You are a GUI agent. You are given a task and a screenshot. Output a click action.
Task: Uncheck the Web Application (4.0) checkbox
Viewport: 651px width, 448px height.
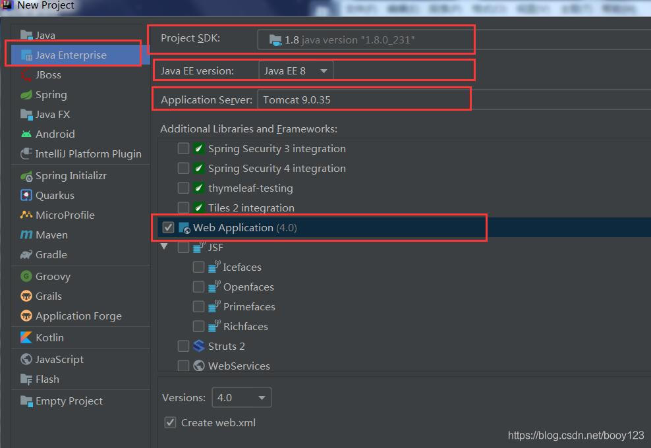[x=168, y=227]
